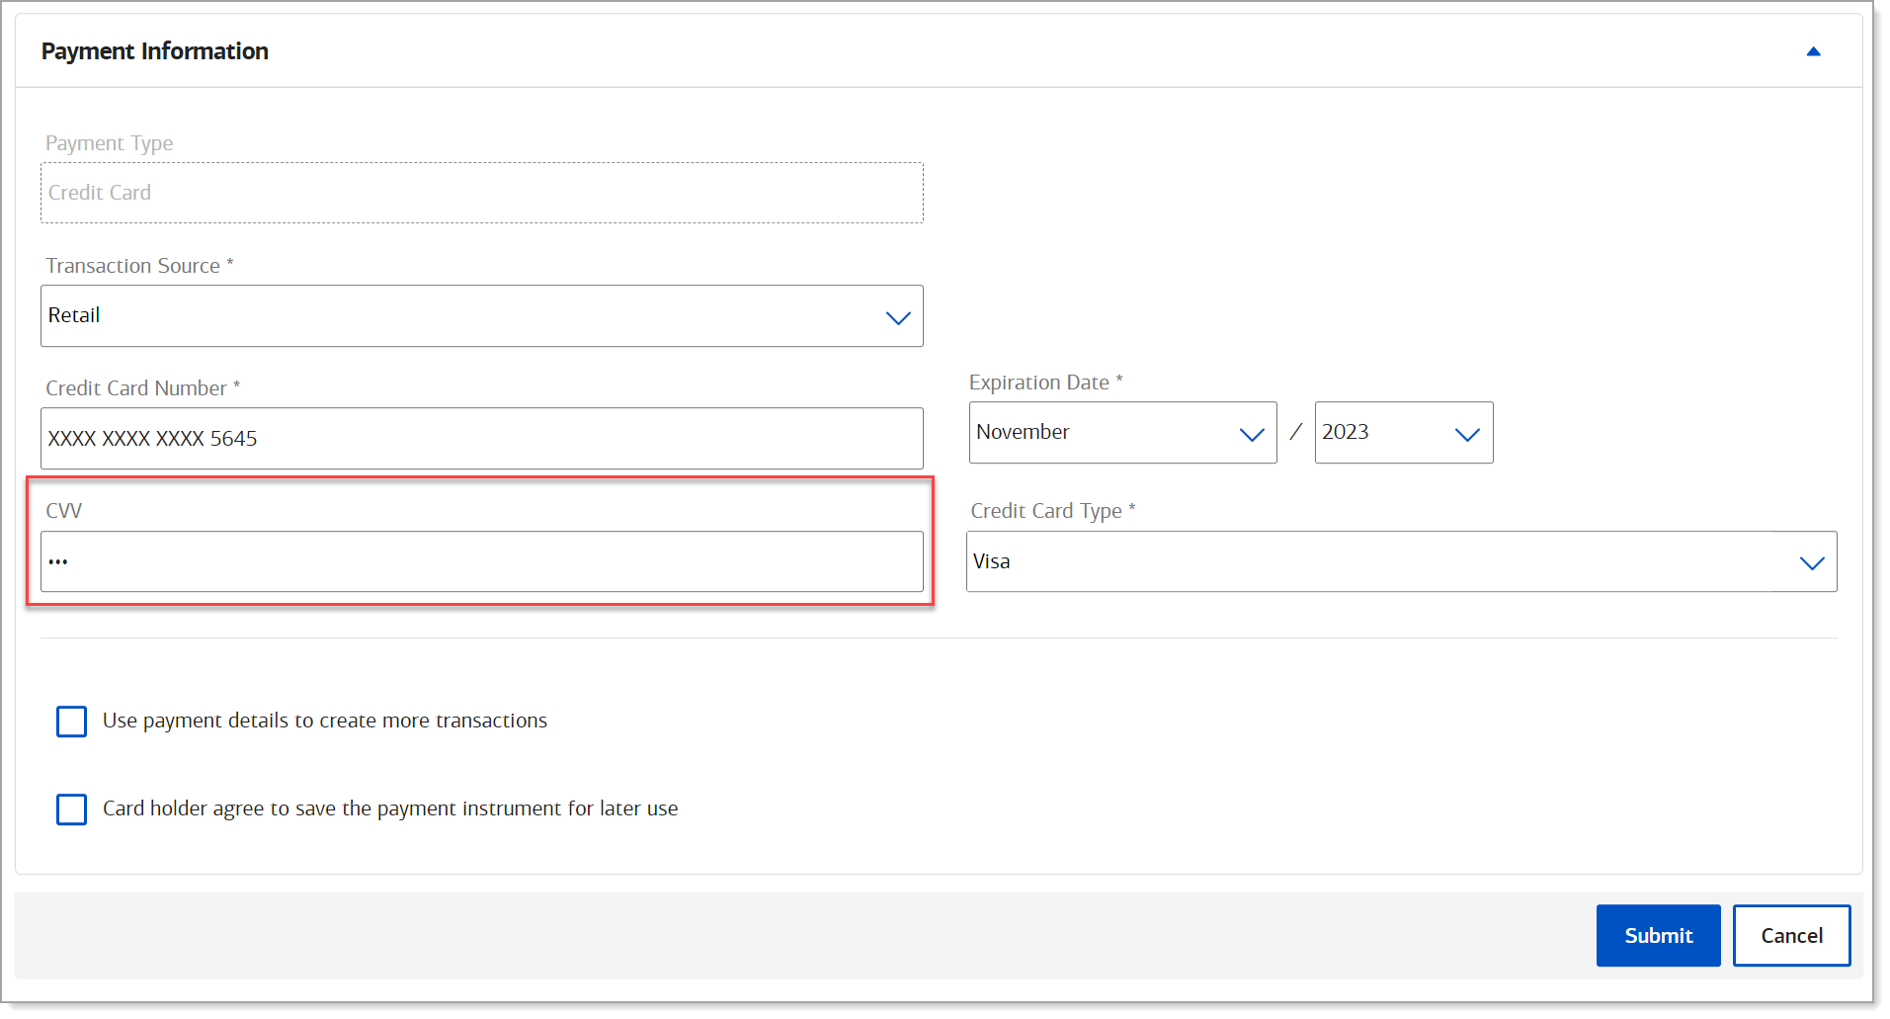
Task: Click the Payment Information heading
Action: pos(155,51)
